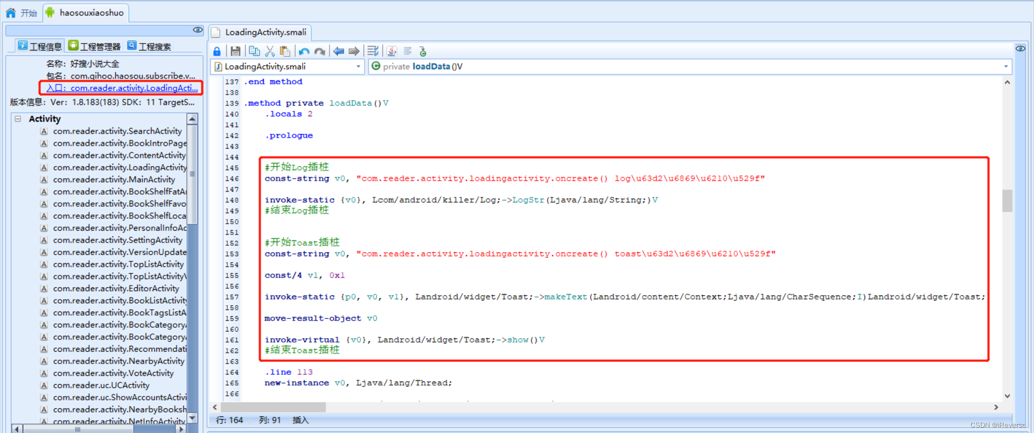Select com.reader.activity.ContentActivity in tree
This screenshot has width=1034, height=433.
pyautogui.click(x=119, y=155)
